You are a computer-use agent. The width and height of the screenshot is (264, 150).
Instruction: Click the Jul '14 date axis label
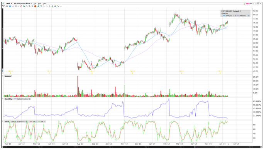click(236, 144)
